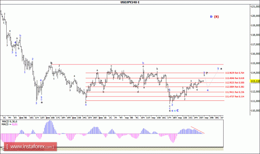Viewport: 260px width, 154px height.
Task: Click the yellow 113,110 current price tag
Action: click(255, 81)
